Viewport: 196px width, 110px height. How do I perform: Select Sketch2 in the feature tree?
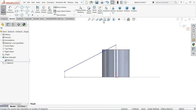(x=8, y=63)
